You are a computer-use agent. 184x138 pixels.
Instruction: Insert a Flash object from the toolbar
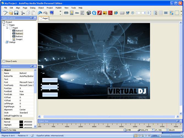(100, 13)
